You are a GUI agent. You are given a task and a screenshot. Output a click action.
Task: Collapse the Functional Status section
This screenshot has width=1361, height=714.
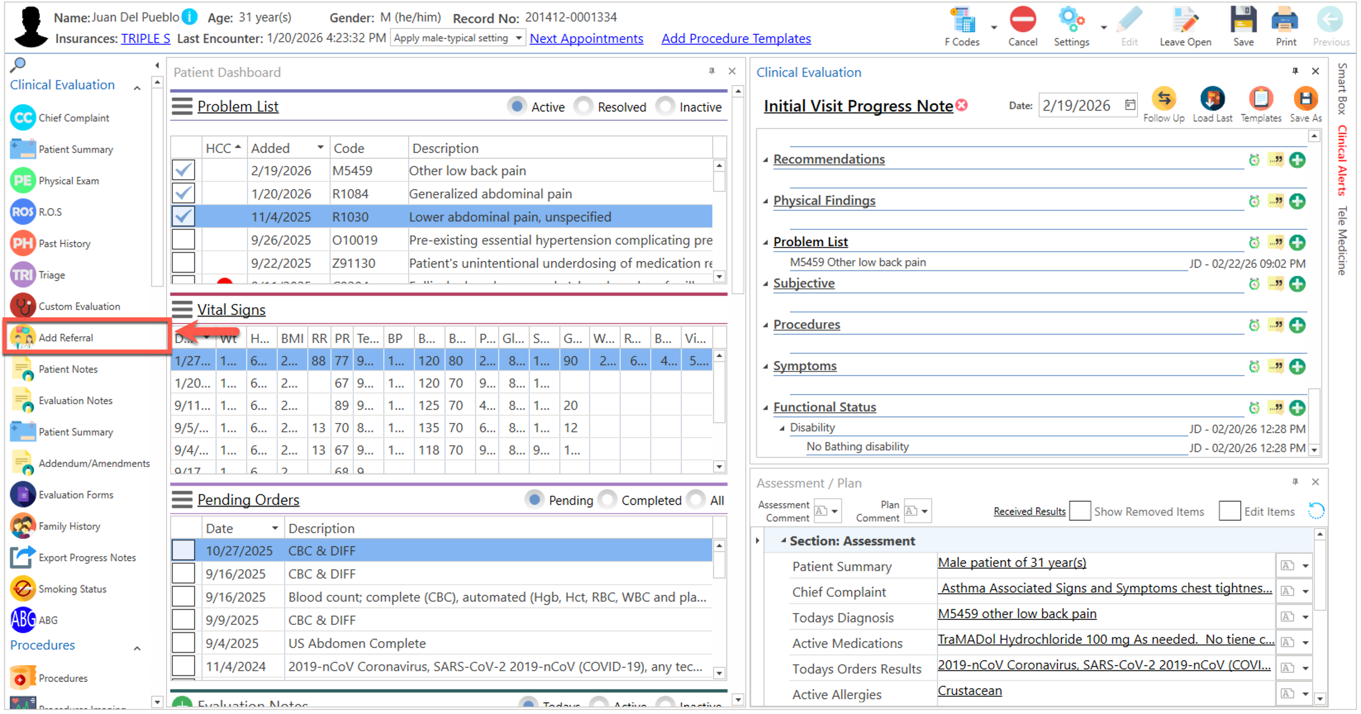coord(765,407)
